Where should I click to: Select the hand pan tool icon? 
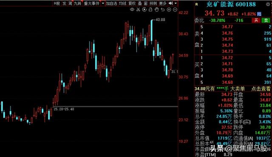point(157,10)
